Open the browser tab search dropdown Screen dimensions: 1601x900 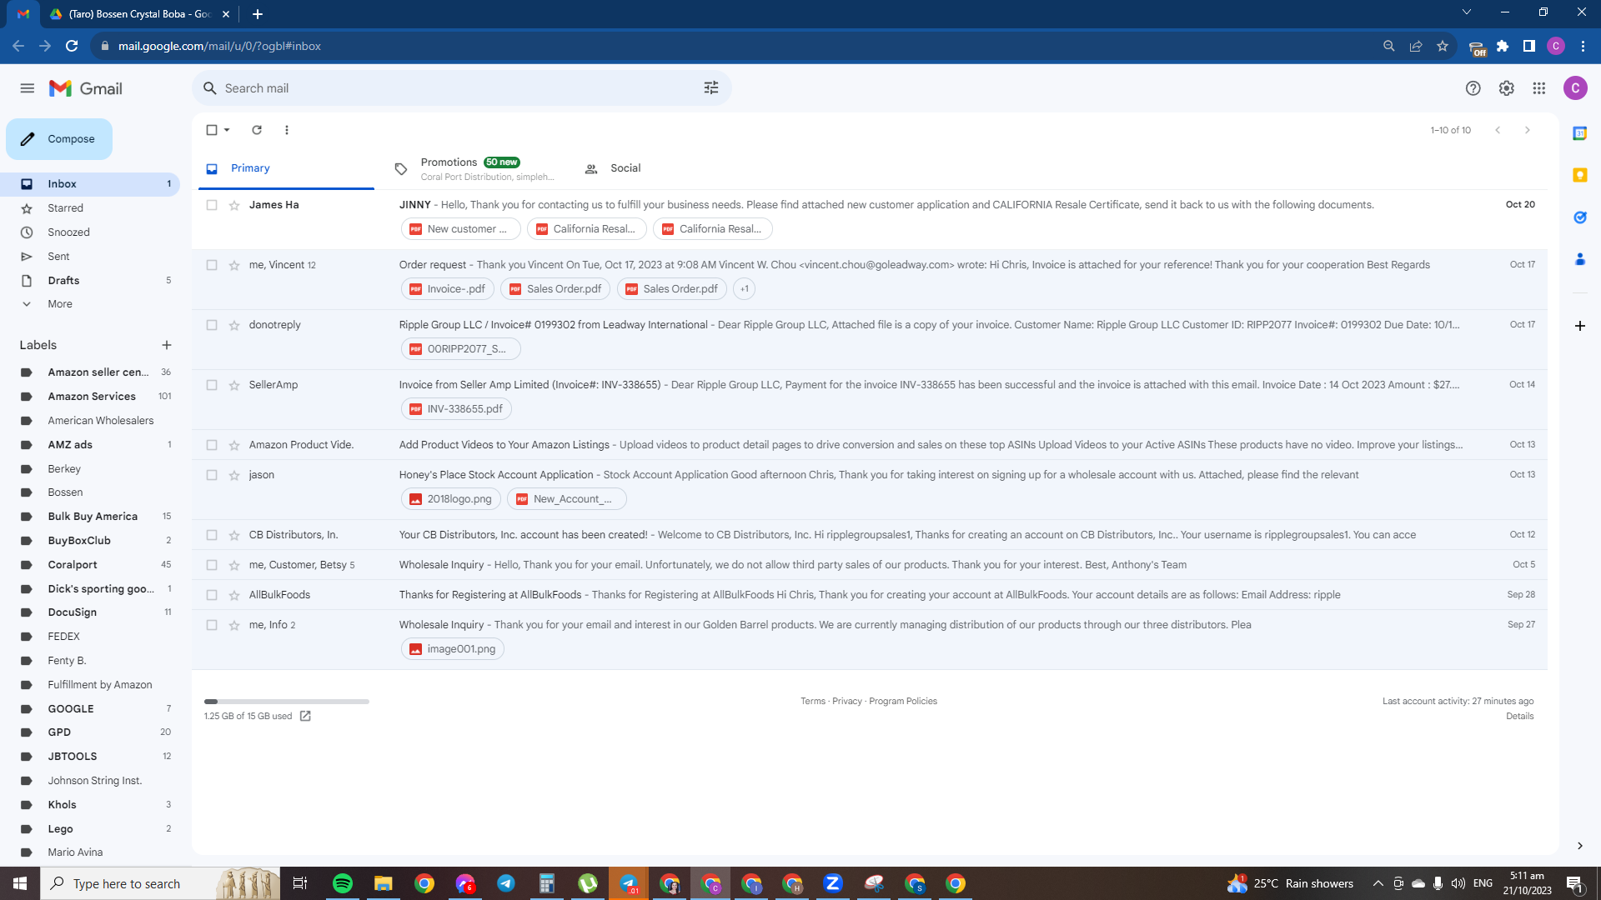[1467, 12]
